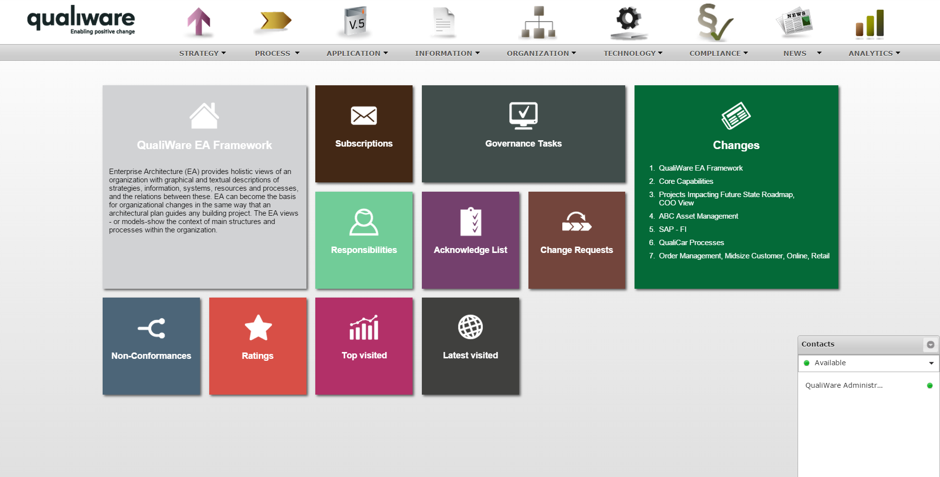940x477 pixels.
Task: Open QualiWare EA Framework in Changes list
Action: pos(701,168)
